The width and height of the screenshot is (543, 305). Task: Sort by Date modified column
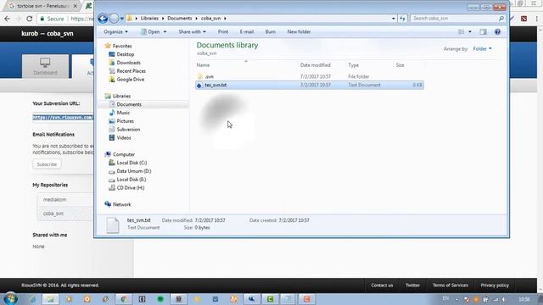tap(315, 65)
